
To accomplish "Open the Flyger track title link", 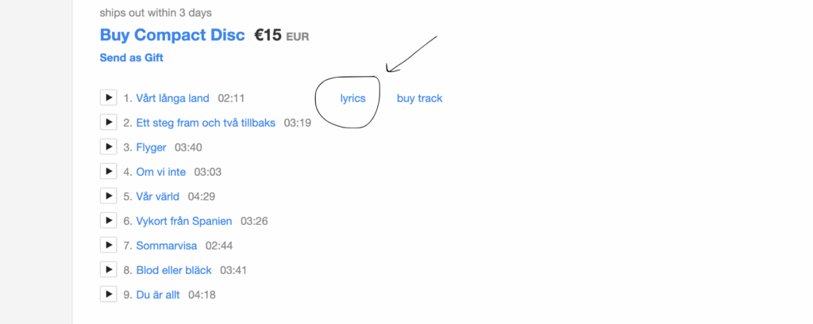I will [152, 147].
